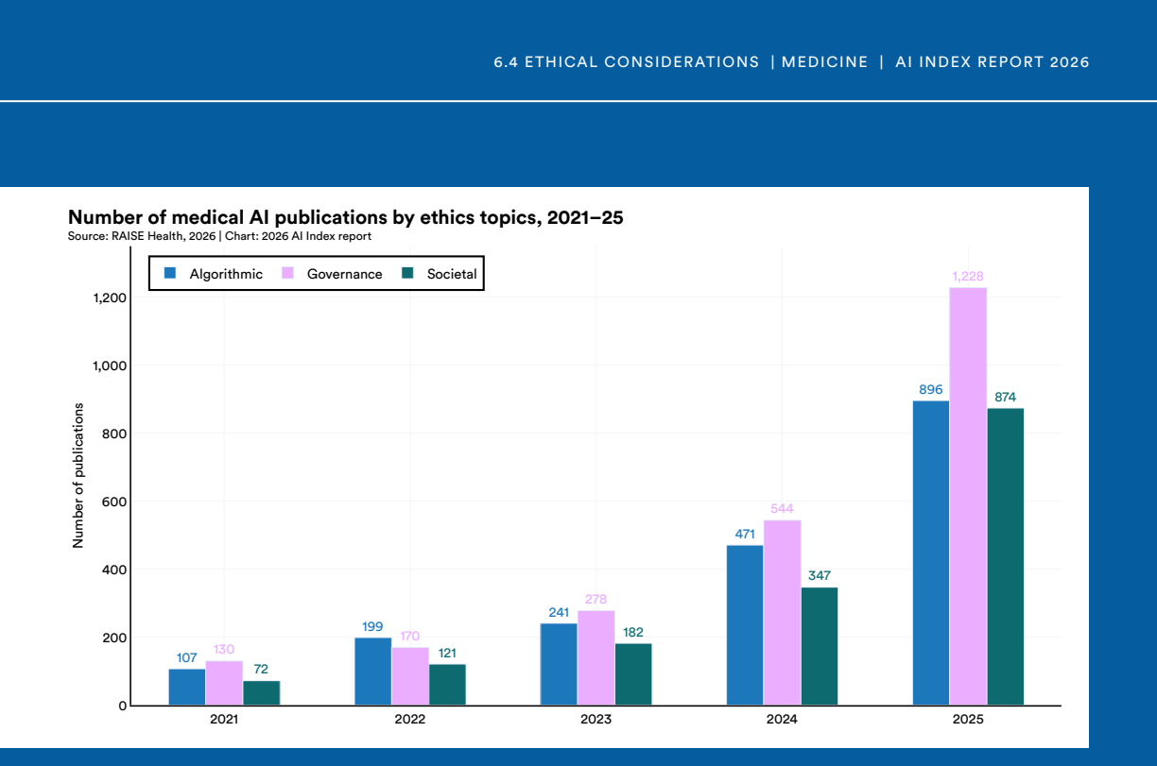Click 'AI INDEX REPORT 2026' in header
Viewport: 1157px width, 766px height.
(x=992, y=62)
